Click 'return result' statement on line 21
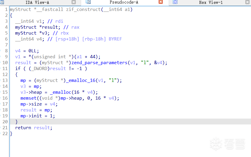The height and width of the screenshot is (157, 251). (x=34, y=127)
